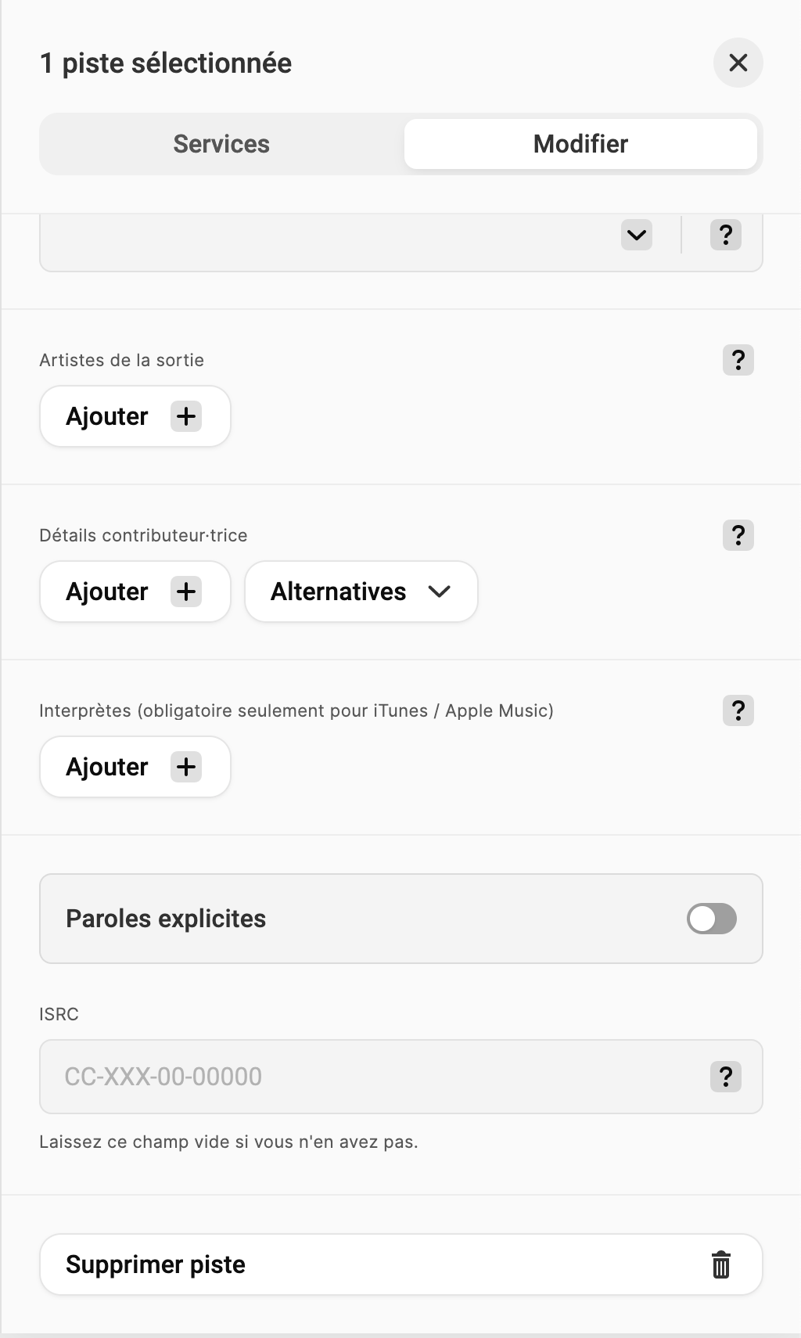The image size is (801, 1338).
Task: Click the trash icon to delete track
Action: 720,1264
